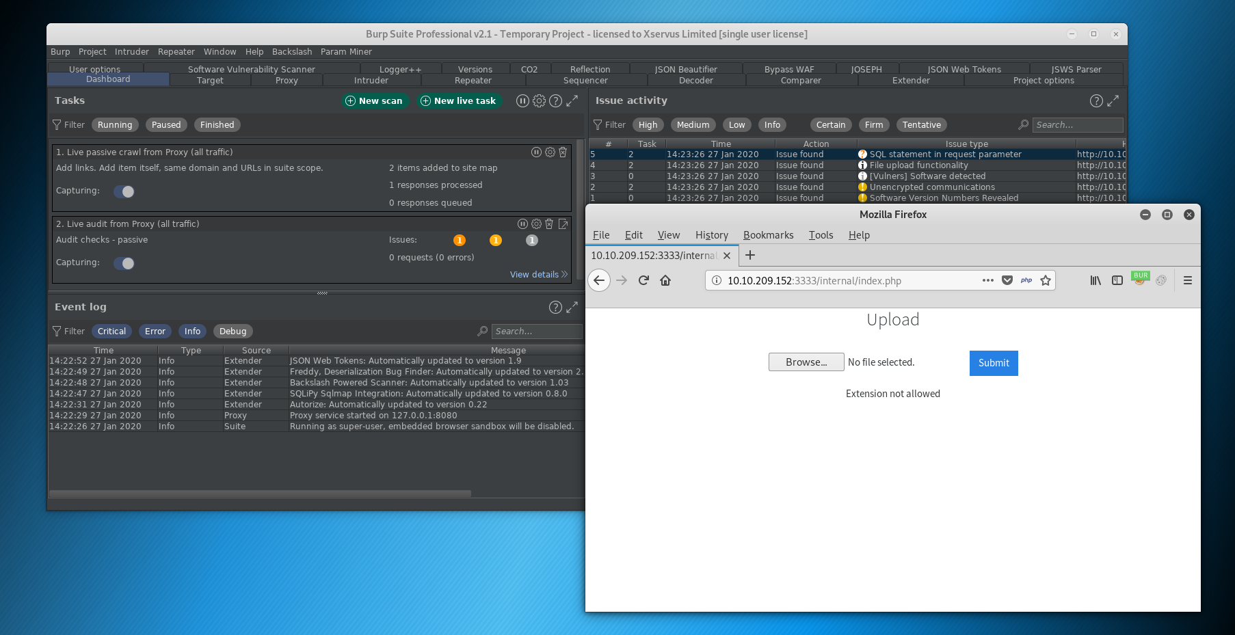Click FoxyProxy BUR extension icon
1235x635 pixels.
click(1140, 279)
